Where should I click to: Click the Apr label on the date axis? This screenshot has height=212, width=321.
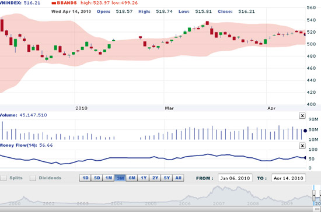click(x=271, y=108)
